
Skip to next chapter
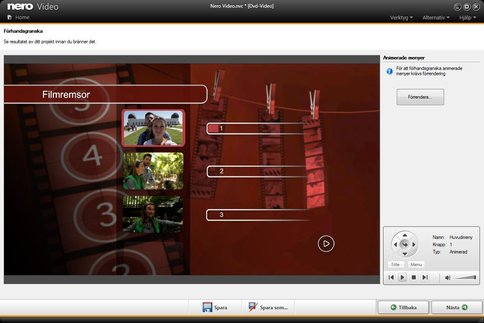425,277
